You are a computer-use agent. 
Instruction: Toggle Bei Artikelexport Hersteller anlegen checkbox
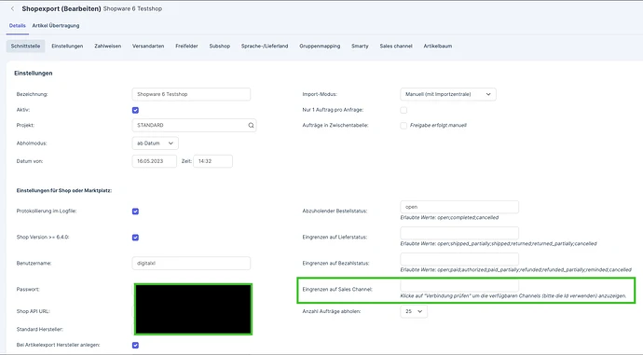click(x=135, y=345)
